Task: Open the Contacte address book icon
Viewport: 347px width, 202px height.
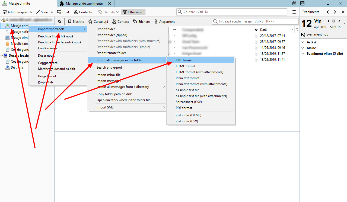Action: point(83,12)
